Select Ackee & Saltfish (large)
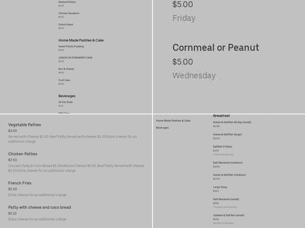Screen dimensions: 305x228 click(227, 135)
